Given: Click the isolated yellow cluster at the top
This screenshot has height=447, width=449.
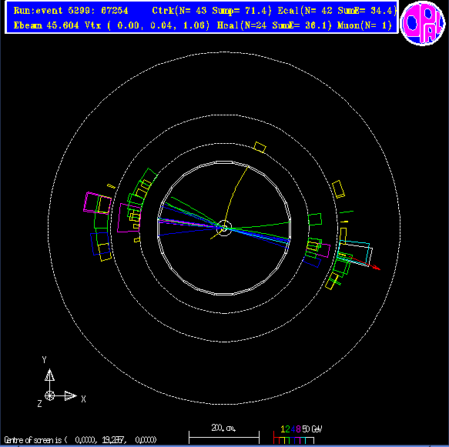Looking at the screenshot, I should (260, 147).
